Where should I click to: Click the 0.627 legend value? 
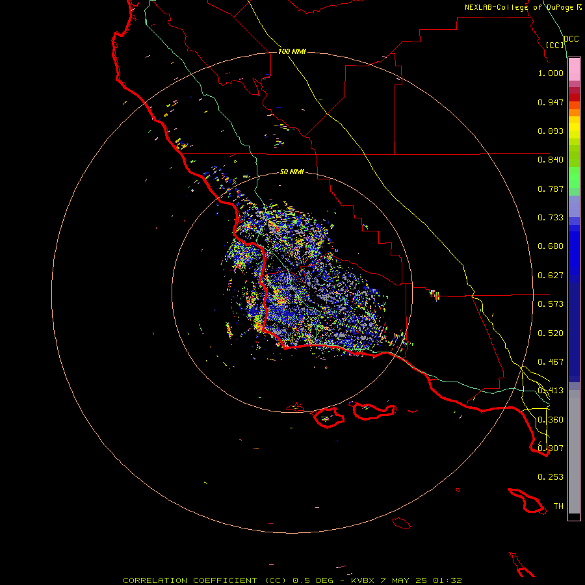[x=551, y=276]
